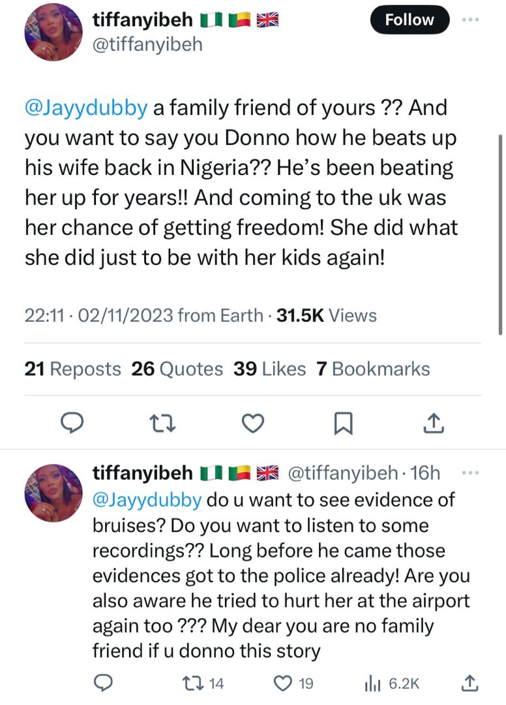
Task: Share the second reply tweet
Action: [x=469, y=683]
